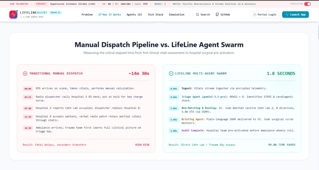
Task: Click the LIFELINE MULTI-AGENT SWARM card title
Action: point(201,73)
